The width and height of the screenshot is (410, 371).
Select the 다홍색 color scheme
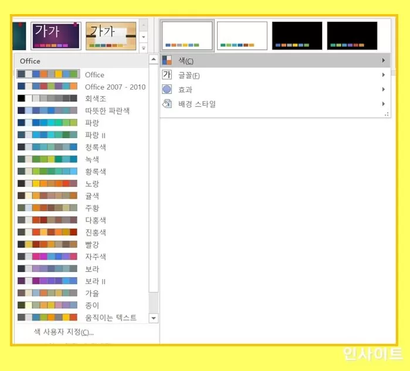pos(82,220)
